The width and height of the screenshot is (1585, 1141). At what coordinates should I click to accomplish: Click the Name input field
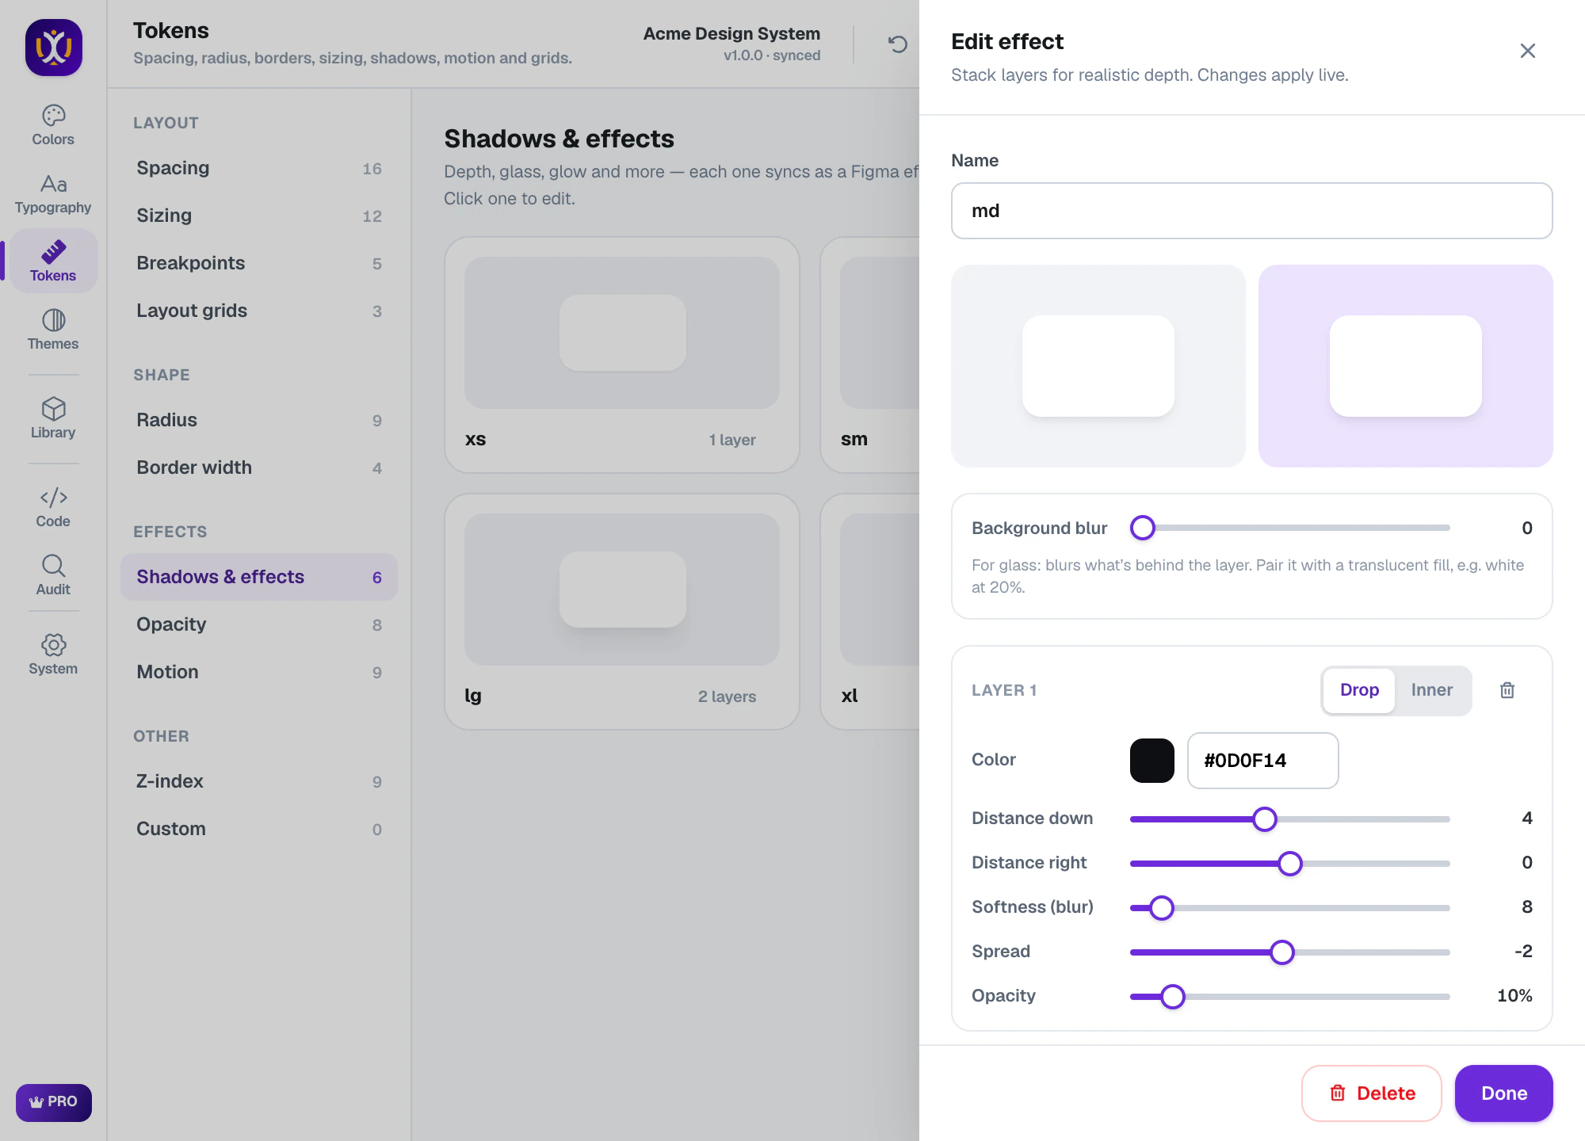coord(1252,211)
